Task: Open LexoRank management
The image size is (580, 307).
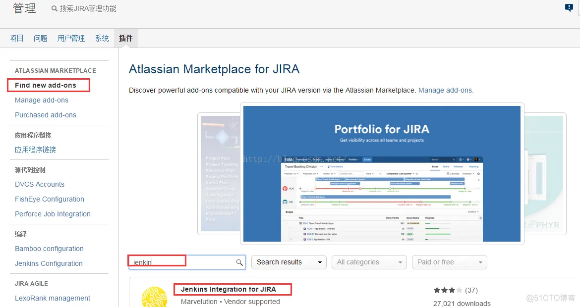Action: (53, 298)
